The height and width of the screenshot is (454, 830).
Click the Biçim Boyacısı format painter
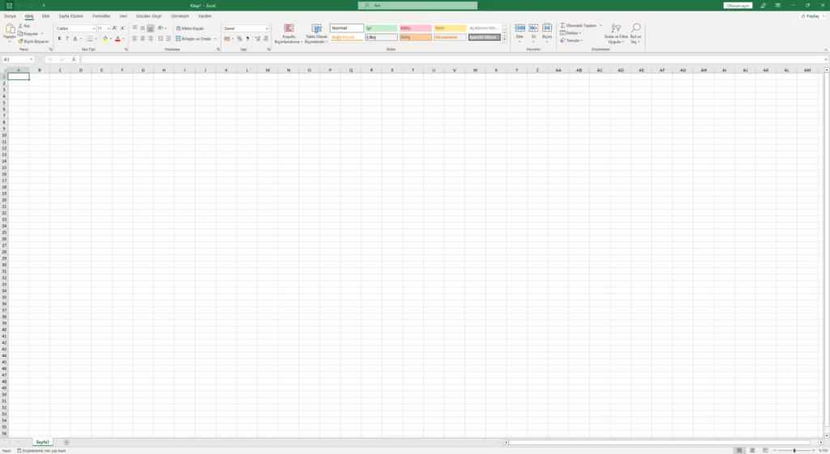33,41
